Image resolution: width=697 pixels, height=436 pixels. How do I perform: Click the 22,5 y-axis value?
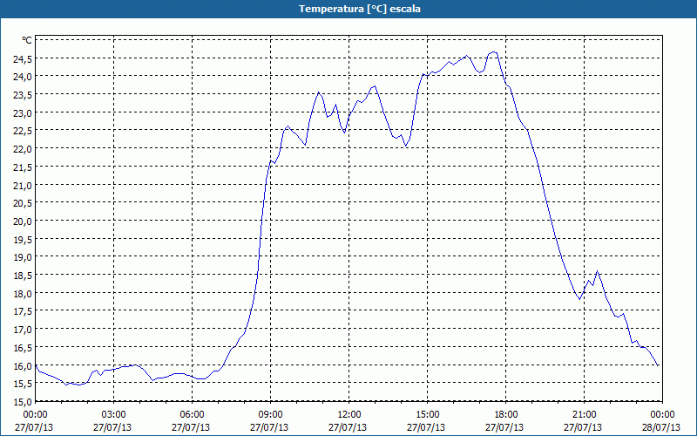(23, 131)
